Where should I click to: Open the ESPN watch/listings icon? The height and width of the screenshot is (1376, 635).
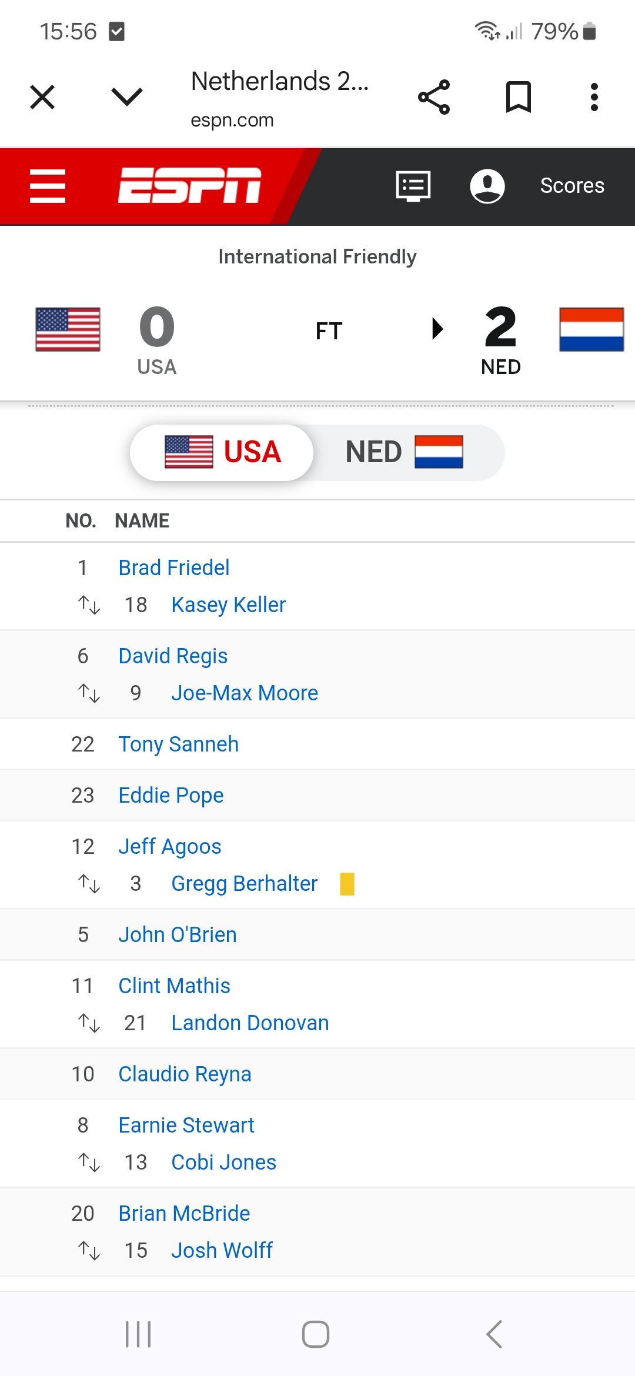(413, 186)
